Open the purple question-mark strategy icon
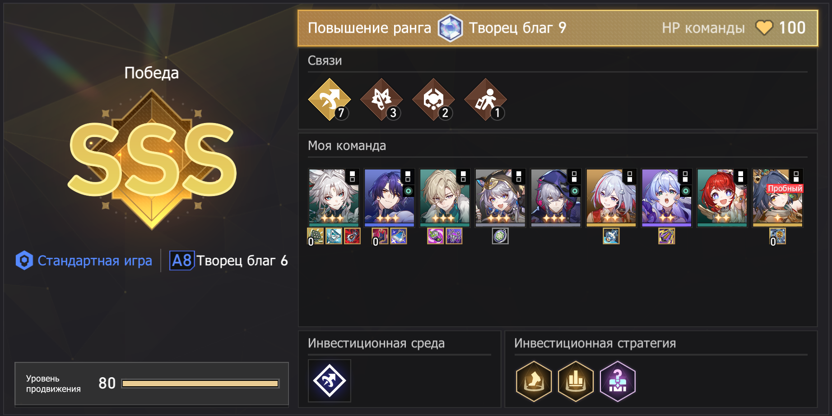The height and width of the screenshot is (416, 832). (618, 381)
